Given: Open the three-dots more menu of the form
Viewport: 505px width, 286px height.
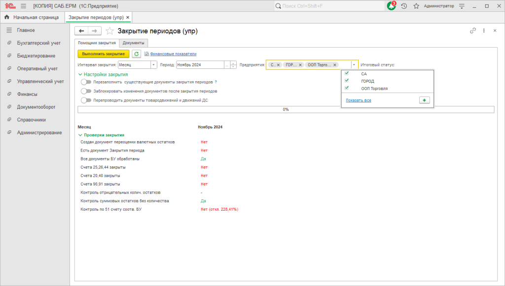Looking at the screenshot, I should (484, 31).
